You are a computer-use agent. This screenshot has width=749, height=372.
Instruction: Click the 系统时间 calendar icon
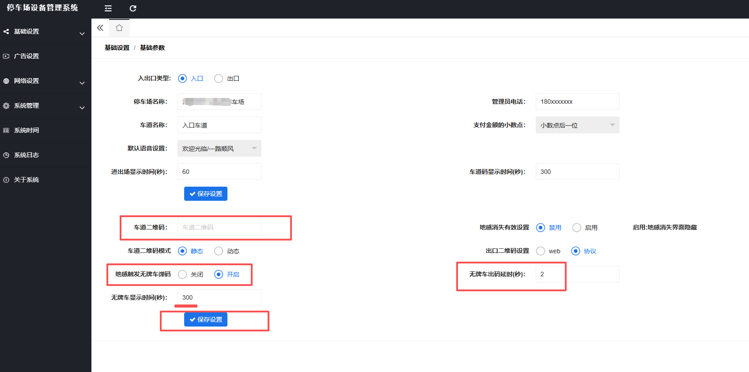tap(6, 130)
